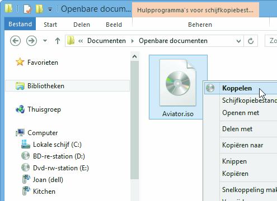
Task: Select the Hulpprogramma's voor schijfkopiebestanden contextual tab
Action: pos(195,10)
